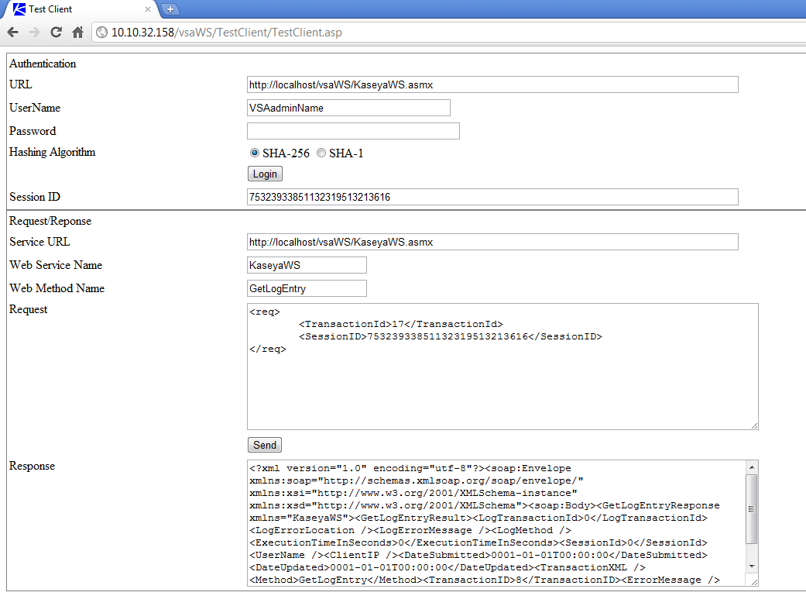806x613 pixels.
Task: Open a new browser tab
Action: 170,9
